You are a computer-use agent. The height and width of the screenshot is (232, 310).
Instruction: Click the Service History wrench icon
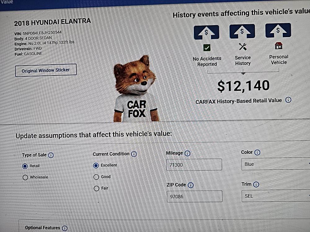[x=243, y=47]
